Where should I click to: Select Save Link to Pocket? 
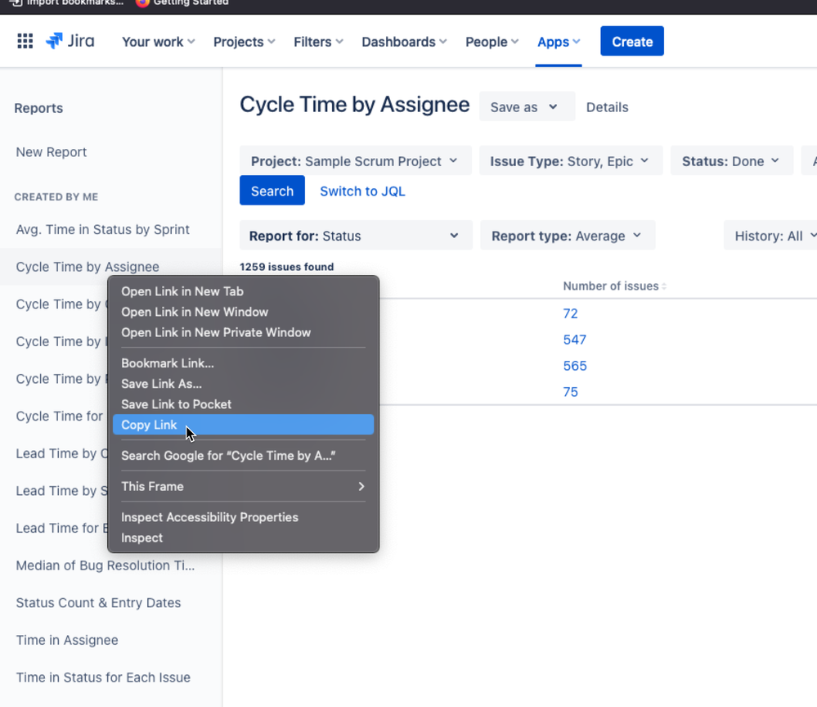[x=243, y=404]
